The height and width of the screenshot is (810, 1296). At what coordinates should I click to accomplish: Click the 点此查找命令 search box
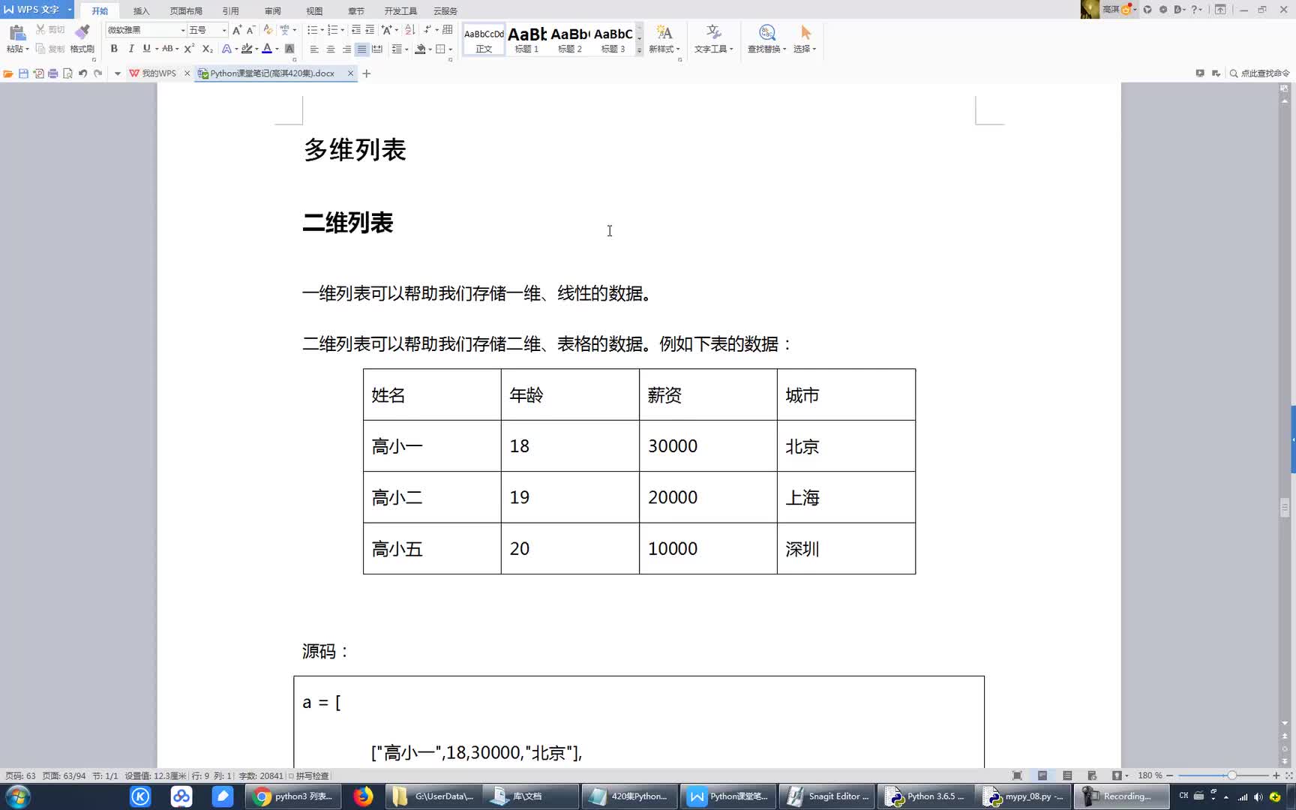click(1260, 73)
